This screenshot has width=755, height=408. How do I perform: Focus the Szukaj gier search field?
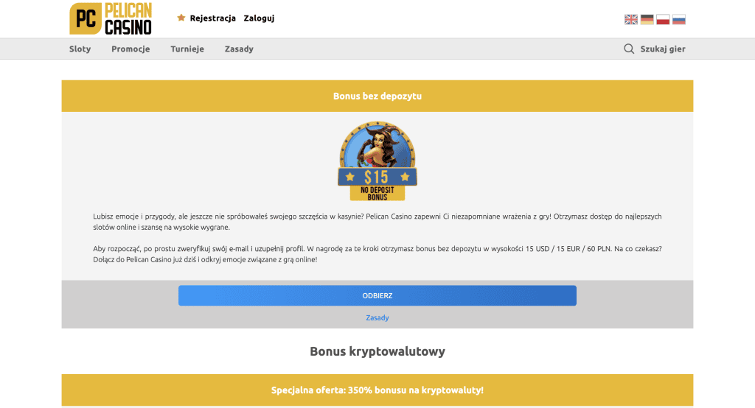tap(663, 49)
